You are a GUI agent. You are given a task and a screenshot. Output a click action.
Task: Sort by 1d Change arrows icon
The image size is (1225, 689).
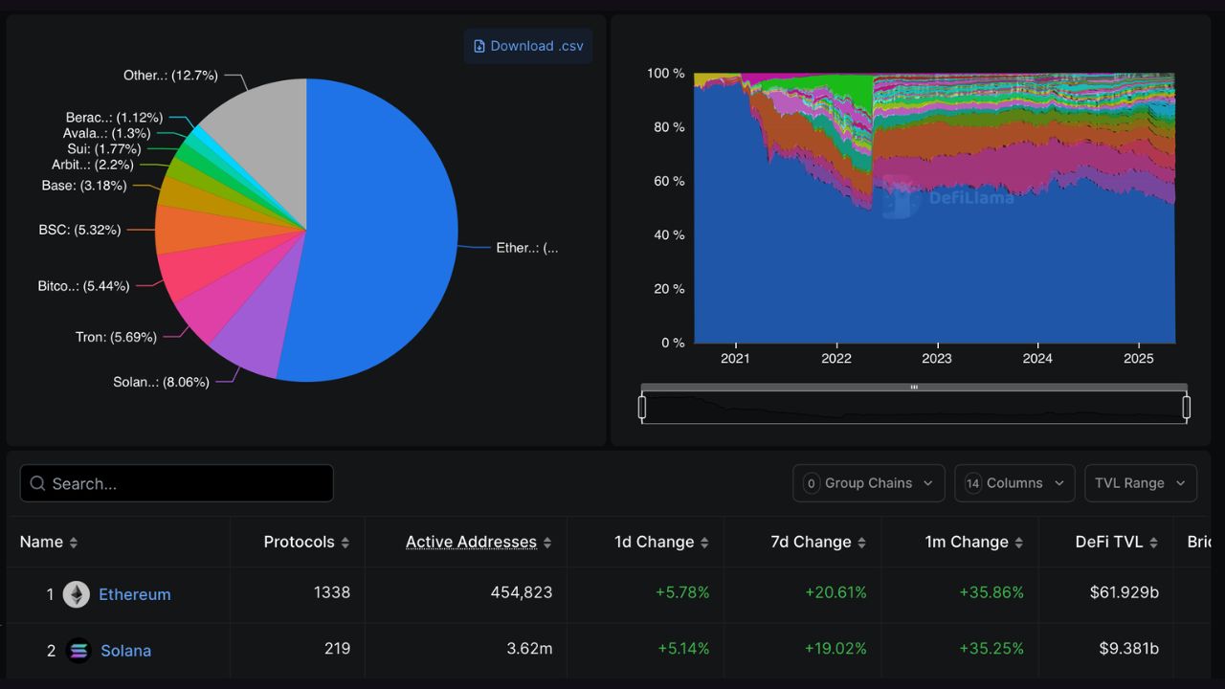[x=704, y=543]
